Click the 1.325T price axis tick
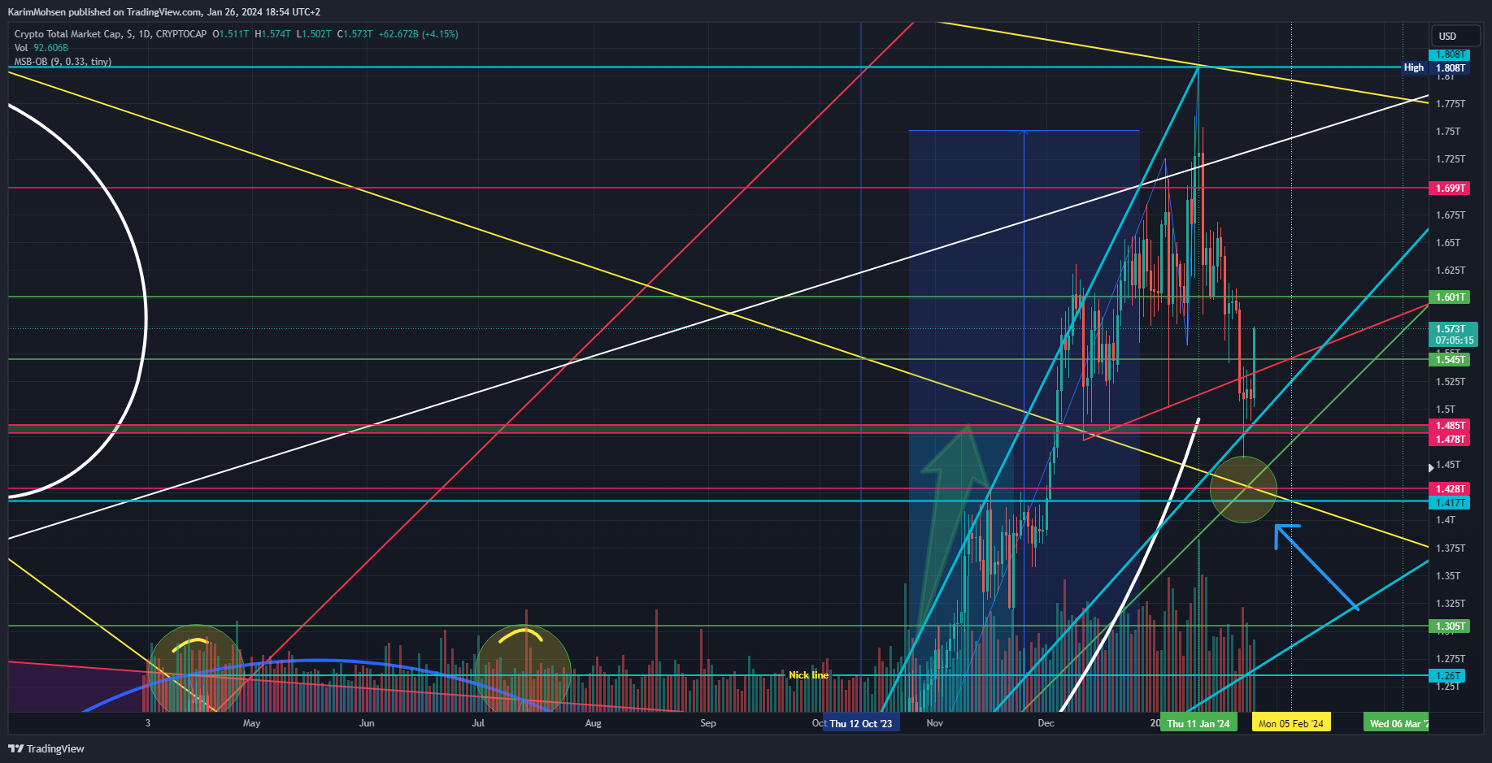 point(1451,604)
